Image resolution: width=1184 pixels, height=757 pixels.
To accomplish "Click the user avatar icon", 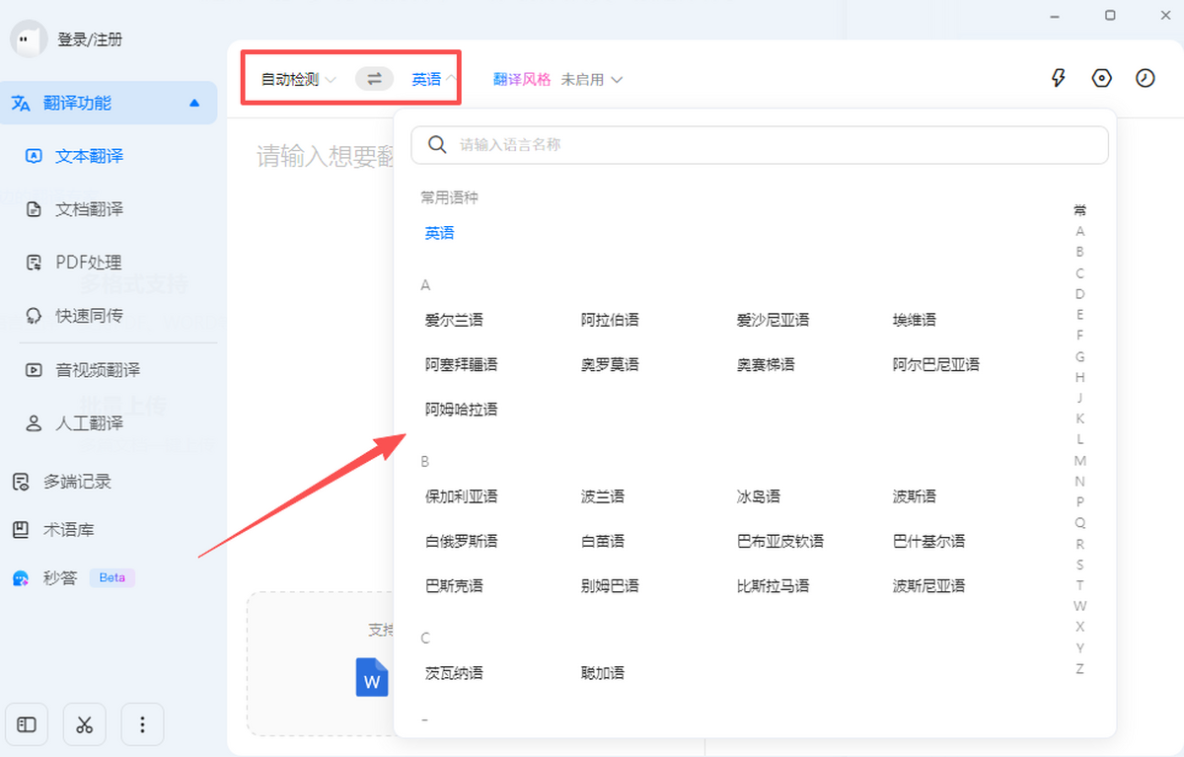I will [x=29, y=39].
